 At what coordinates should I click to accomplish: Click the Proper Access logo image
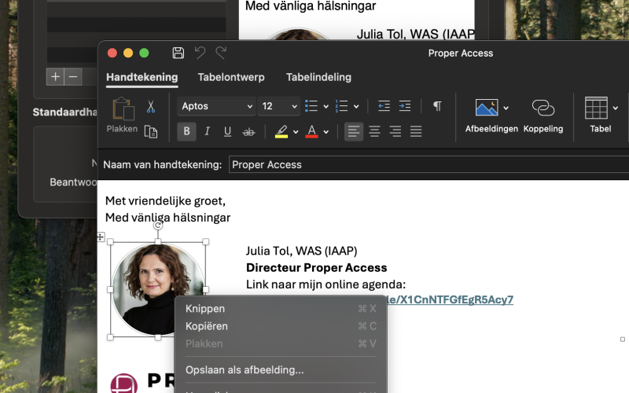pyautogui.click(x=142, y=382)
